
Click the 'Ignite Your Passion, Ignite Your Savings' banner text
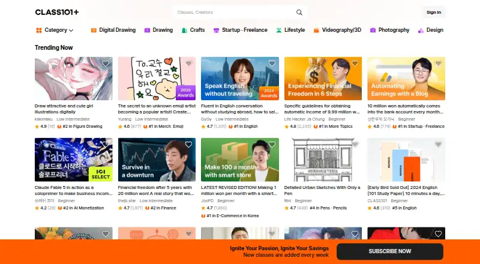tap(279, 248)
